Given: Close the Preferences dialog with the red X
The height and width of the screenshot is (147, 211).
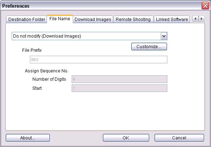Looking at the screenshot, I should 205,6.
